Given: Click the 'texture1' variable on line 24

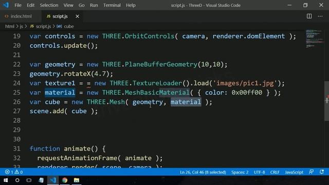Looking at the screenshot, I should pos(60,83).
